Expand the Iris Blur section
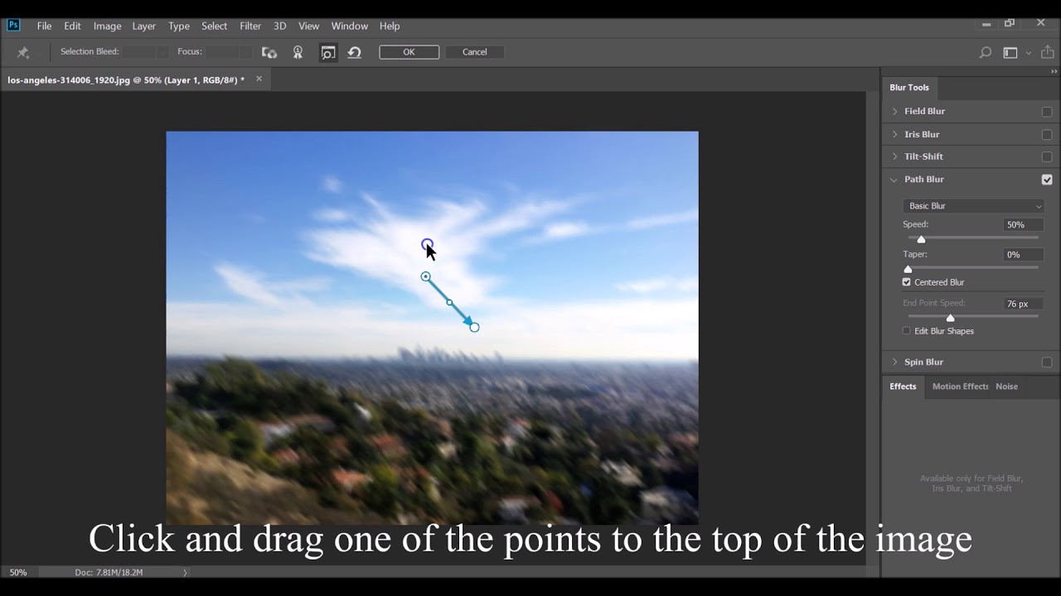This screenshot has width=1061, height=596. pyautogui.click(x=894, y=134)
